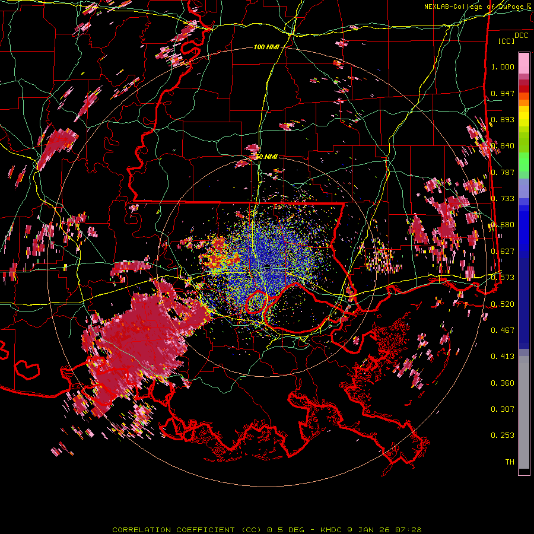Click the 0.413 legend value
The height and width of the screenshot is (534, 534).
(503, 357)
